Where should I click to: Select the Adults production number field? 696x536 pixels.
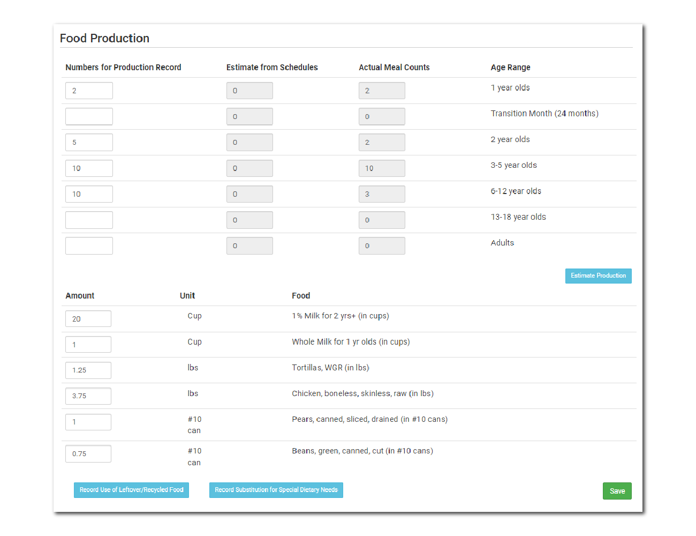coord(89,246)
